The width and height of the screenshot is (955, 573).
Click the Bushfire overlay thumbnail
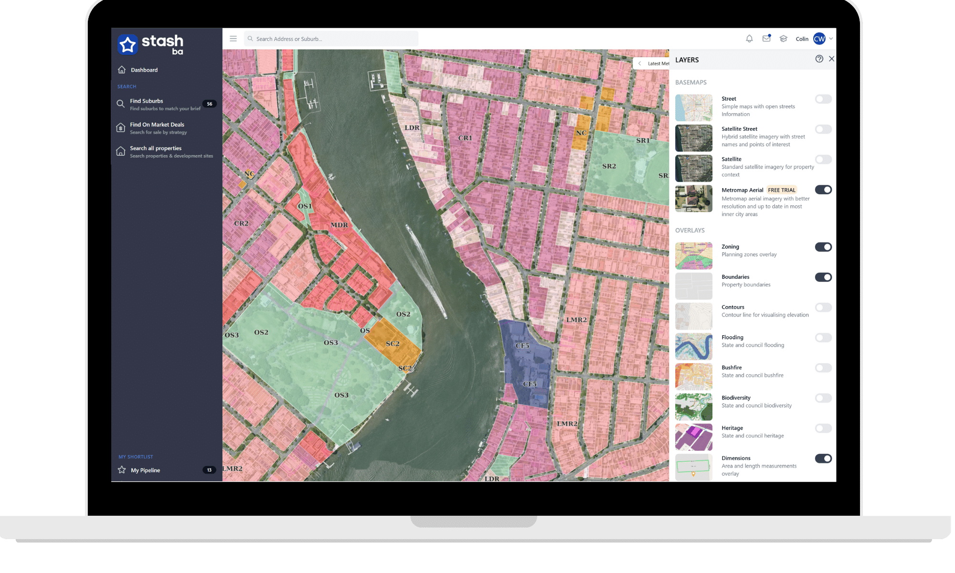tap(694, 377)
